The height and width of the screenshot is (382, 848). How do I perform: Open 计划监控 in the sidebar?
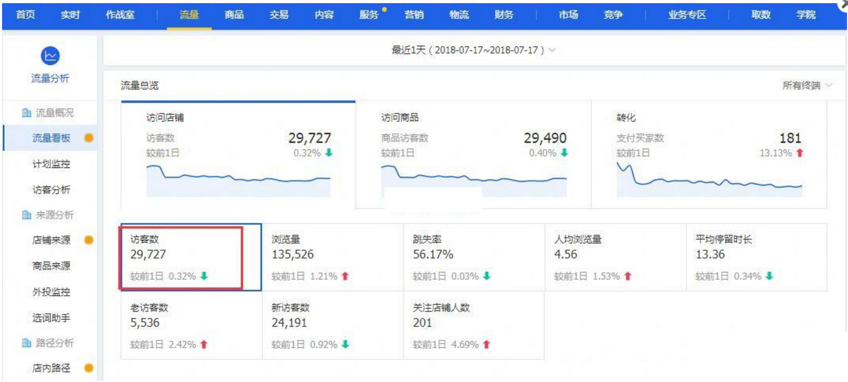coord(51,164)
